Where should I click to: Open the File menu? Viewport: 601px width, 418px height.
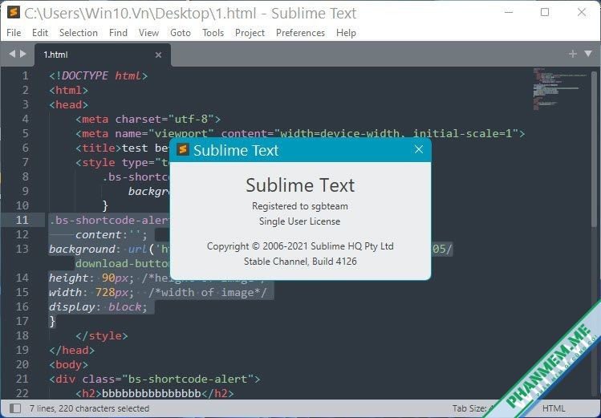pos(14,33)
